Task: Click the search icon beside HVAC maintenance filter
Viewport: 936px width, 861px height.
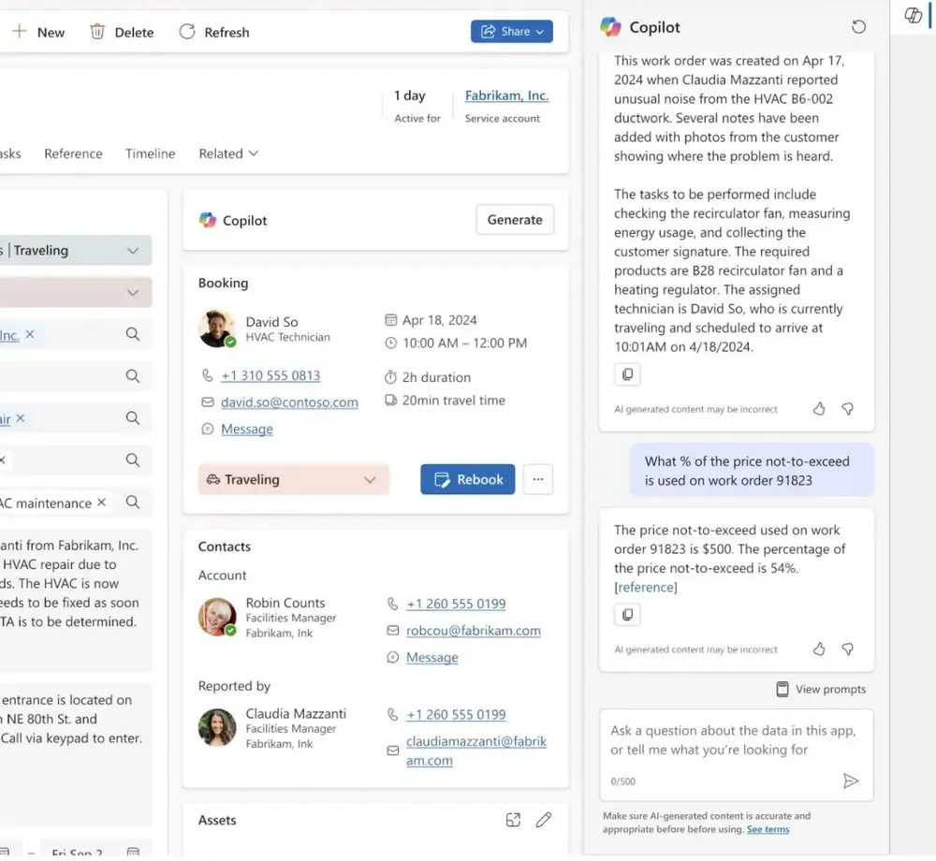Action: click(x=133, y=503)
